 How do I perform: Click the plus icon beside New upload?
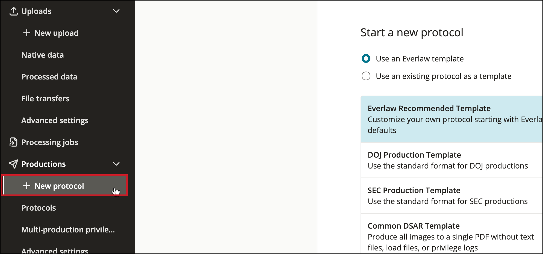(x=26, y=33)
